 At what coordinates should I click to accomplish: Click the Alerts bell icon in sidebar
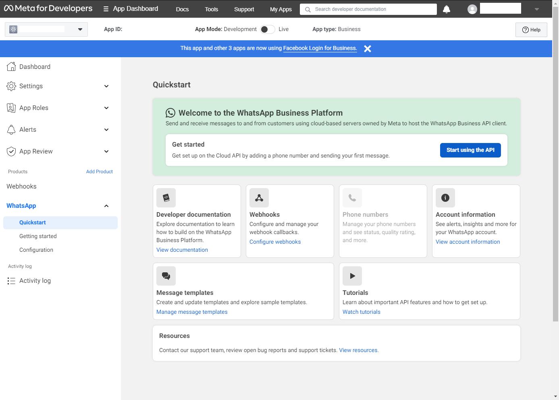pos(11,129)
